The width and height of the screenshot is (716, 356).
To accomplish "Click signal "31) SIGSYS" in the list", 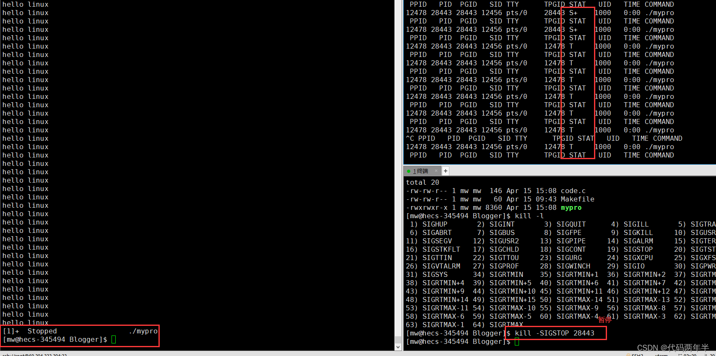I will (x=426, y=275).
